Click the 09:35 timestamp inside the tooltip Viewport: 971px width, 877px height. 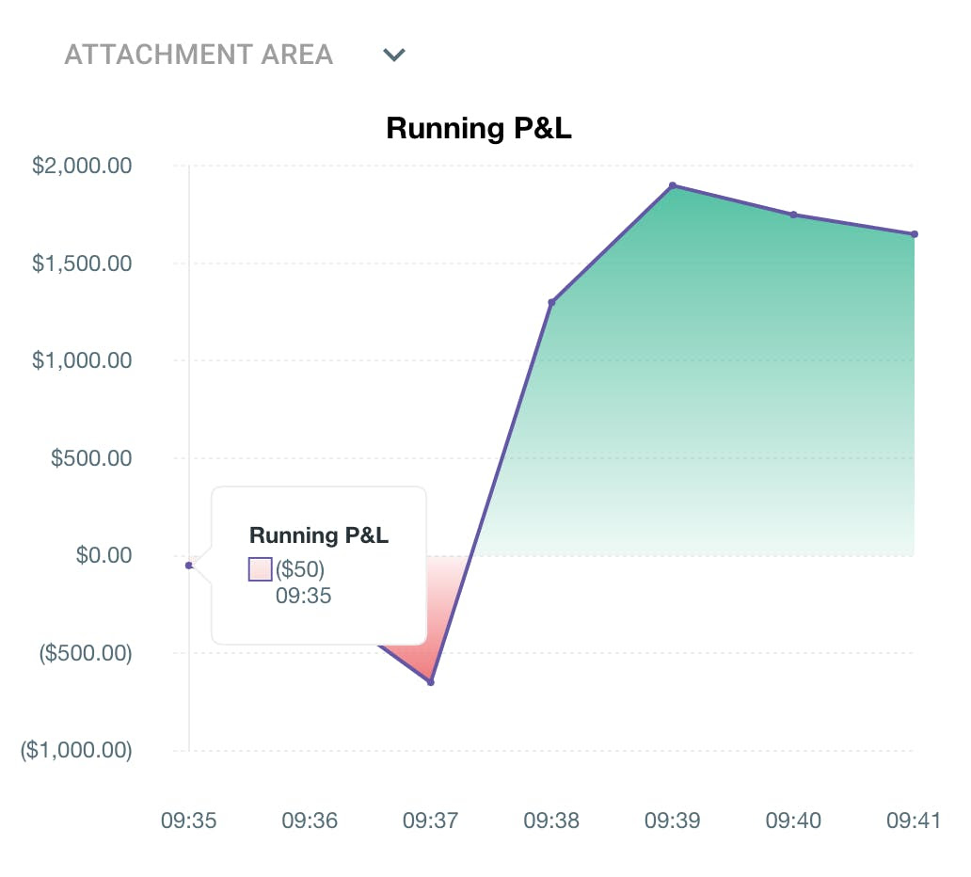tap(302, 596)
